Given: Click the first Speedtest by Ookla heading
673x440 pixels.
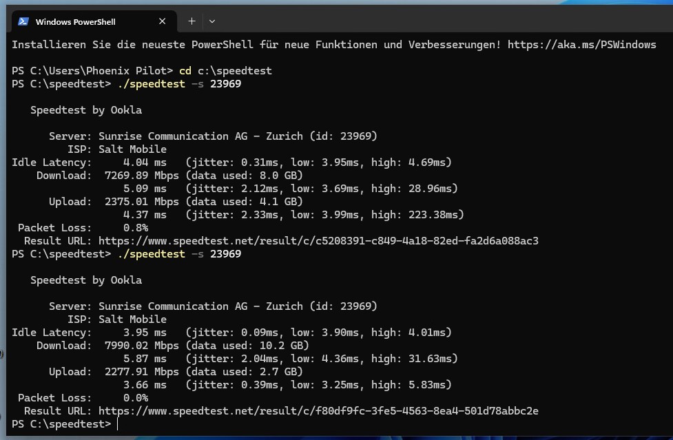Looking at the screenshot, I should [x=86, y=110].
